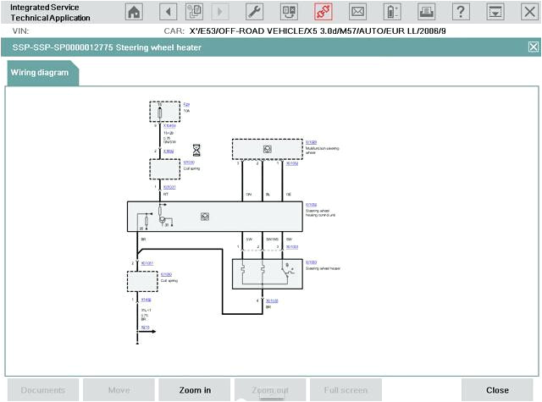Expand the toolbar drop-down menu icon
The width and height of the screenshot is (542, 402).
coord(495,11)
